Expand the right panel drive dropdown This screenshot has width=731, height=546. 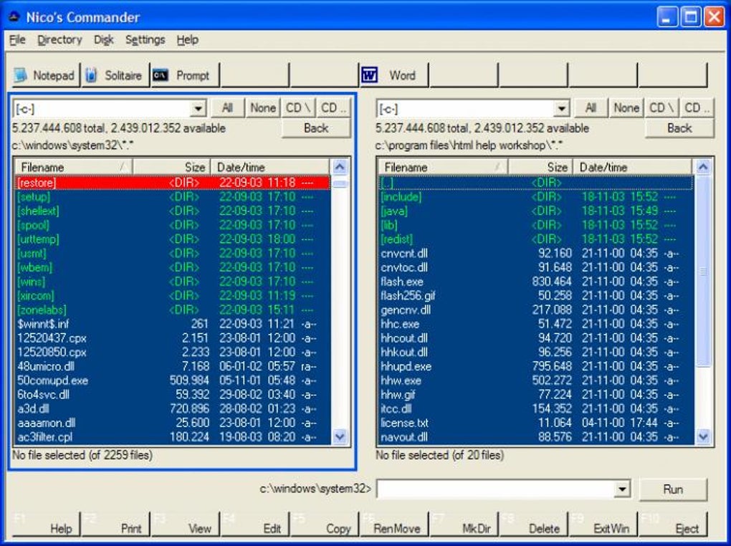pos(562,109)
